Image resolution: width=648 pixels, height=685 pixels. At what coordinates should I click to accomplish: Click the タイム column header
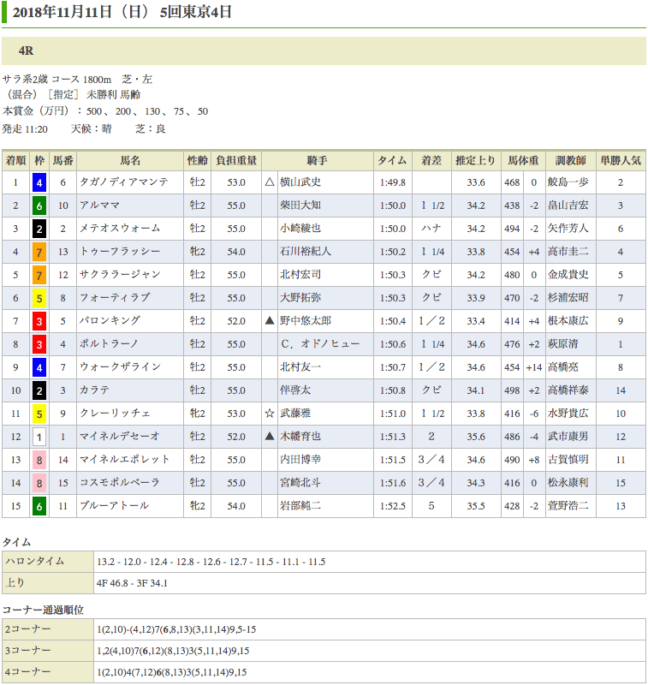point(392,160)
